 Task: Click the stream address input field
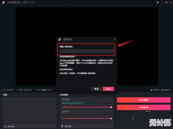click(x=86, y=51)
